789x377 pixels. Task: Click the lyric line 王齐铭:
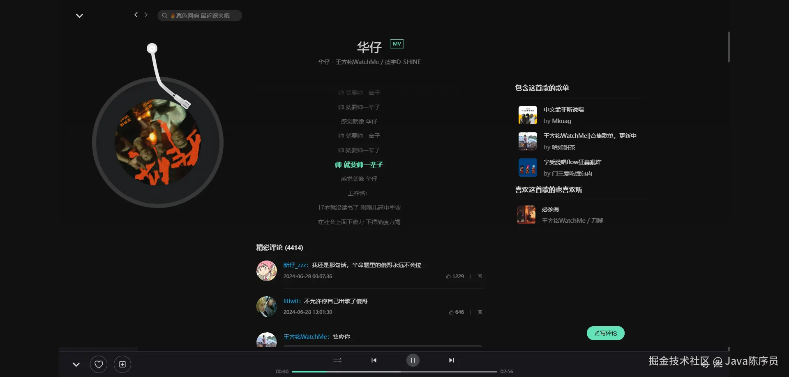(358, 193)
